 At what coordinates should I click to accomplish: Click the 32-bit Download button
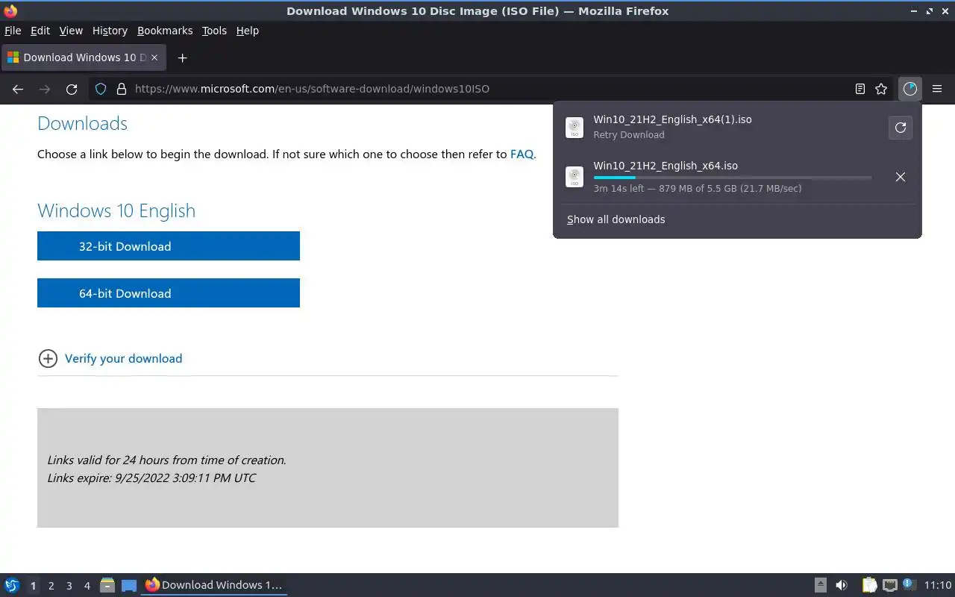point(169,246)
